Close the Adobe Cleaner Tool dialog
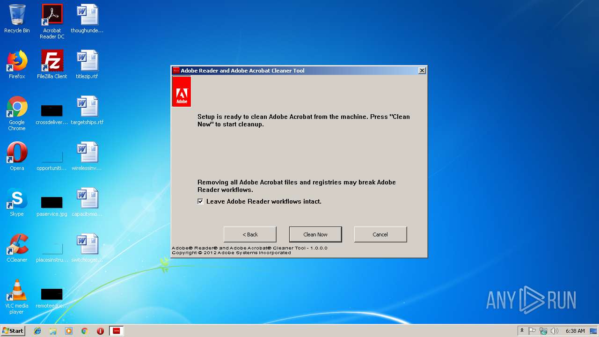Image resolution: width=599 pixels, height=337 pixels. coord(422,71)
